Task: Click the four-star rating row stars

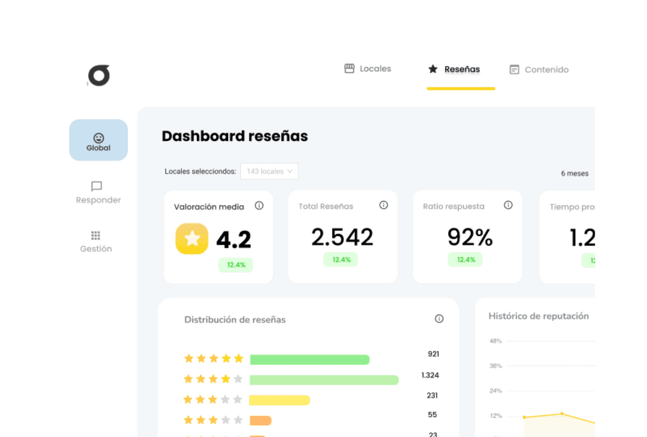Action: [213, 379]
